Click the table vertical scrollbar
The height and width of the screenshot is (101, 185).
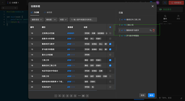tap(115, 73)
